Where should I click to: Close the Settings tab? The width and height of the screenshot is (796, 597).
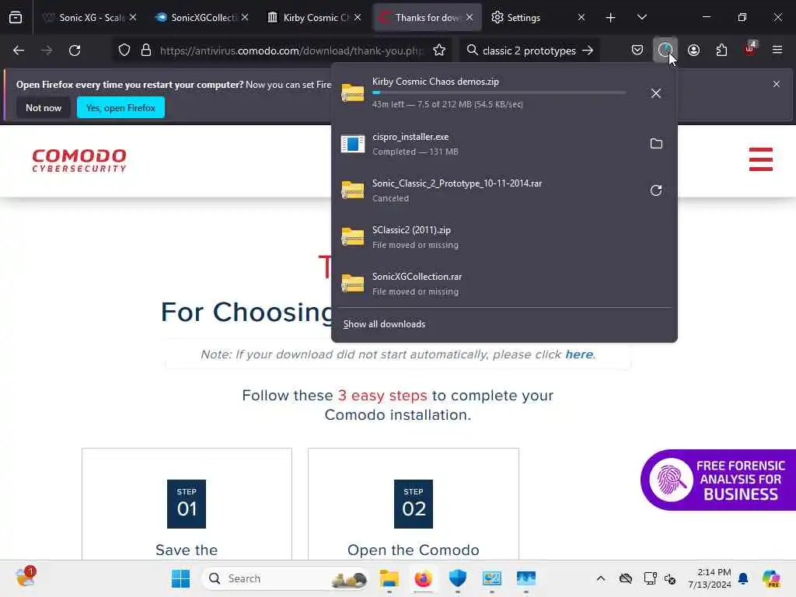(581, 17)
